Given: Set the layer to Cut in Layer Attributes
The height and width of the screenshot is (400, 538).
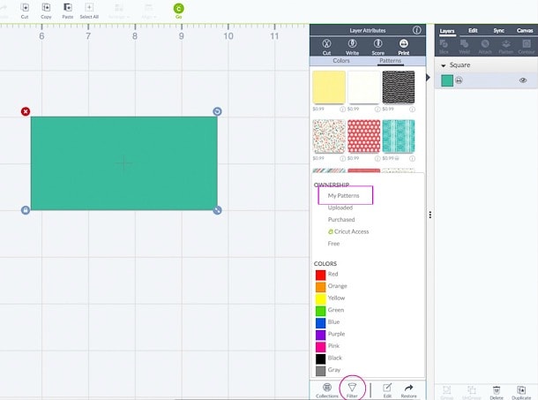Looking at the screenshot, I should pos(326,47).
